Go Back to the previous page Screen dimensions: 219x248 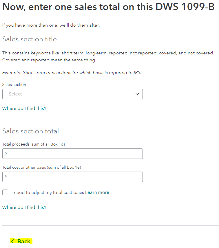point(21,241)
